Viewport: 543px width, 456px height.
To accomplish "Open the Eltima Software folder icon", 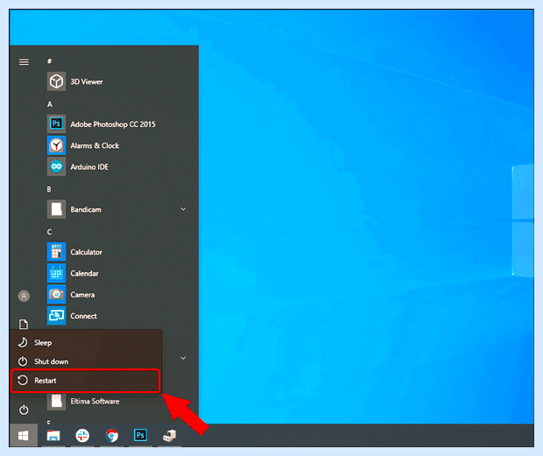I will (56, 402).
